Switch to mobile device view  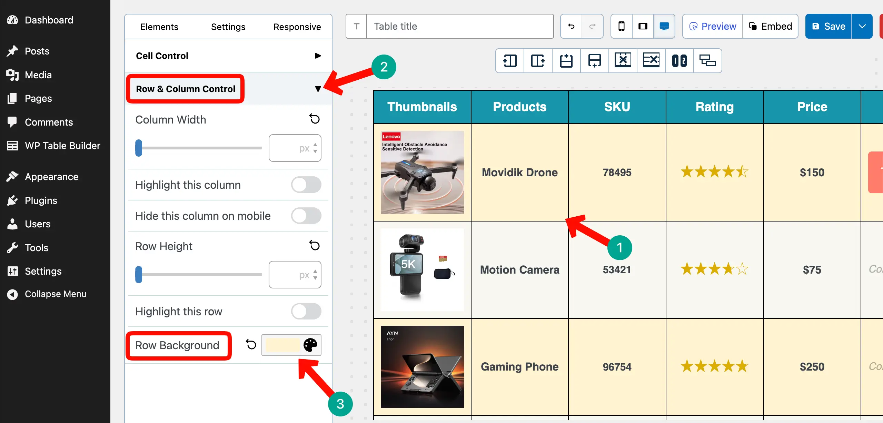click(621, 26)
